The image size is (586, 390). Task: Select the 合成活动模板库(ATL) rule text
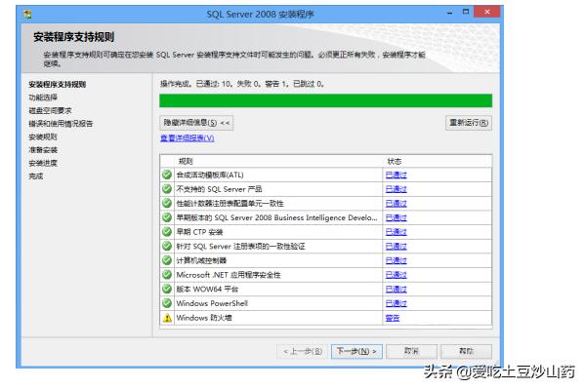tap(210, 175)
